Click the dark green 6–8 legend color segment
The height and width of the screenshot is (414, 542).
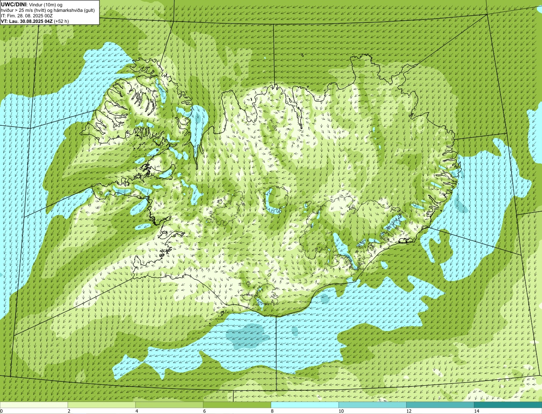pyautogui.click(x=237, y=405)
